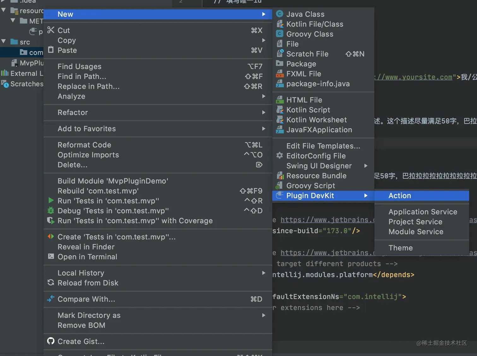This screenshot has height=356, width=477.
Task: Click the green Run triangle icon
Action: click(x=51, y=200)
